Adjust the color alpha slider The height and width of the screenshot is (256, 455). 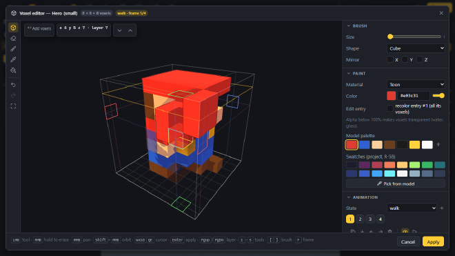tap(438, 96)
